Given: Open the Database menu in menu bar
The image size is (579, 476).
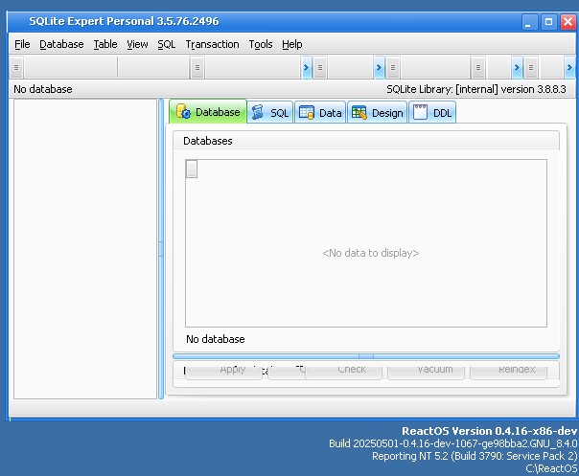Looking at the screenshot, I should 61,44.
